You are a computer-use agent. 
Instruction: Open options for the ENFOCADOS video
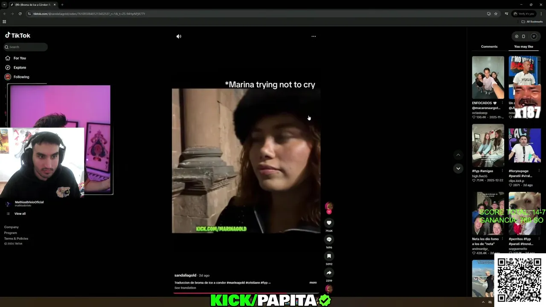(x=502, y=103)
